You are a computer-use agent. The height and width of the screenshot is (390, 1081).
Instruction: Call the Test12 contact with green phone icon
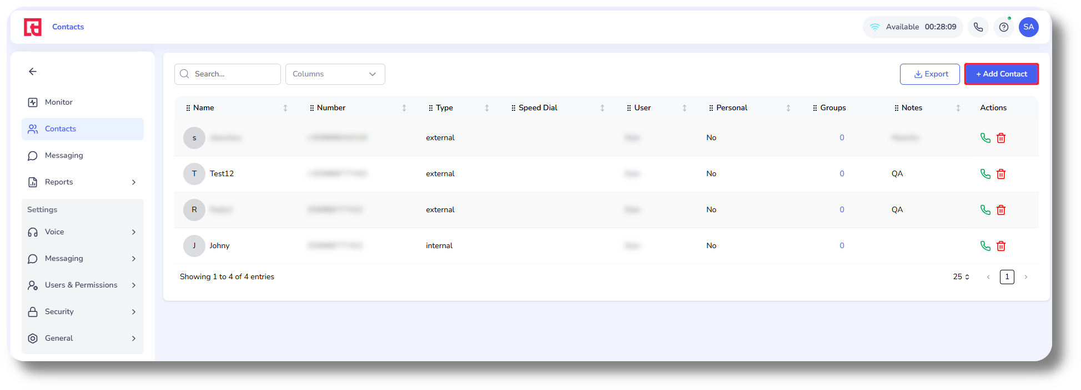pyautogui.click(x=985, y=174)
